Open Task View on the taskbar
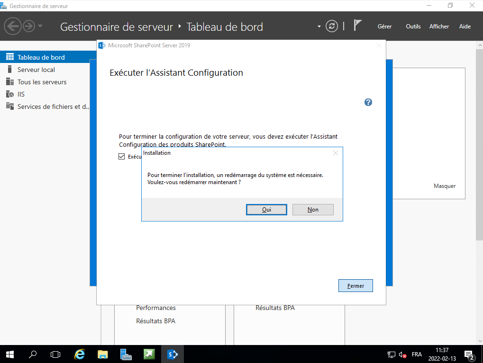 (x=55, y=354)
